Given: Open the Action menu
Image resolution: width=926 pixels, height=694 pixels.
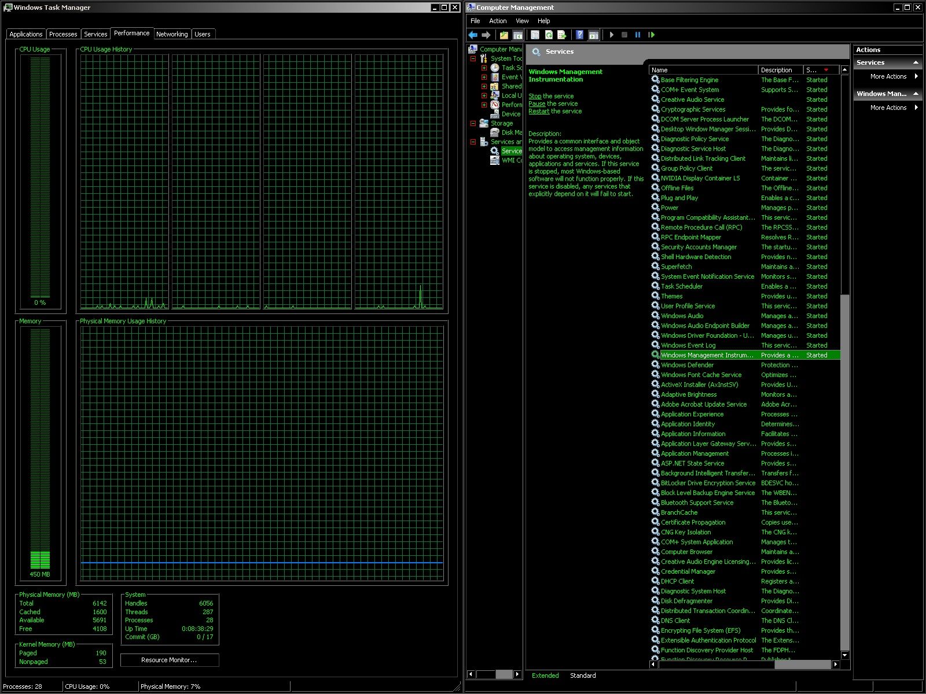Looking at the screenshot, I should tap(497, 21).
